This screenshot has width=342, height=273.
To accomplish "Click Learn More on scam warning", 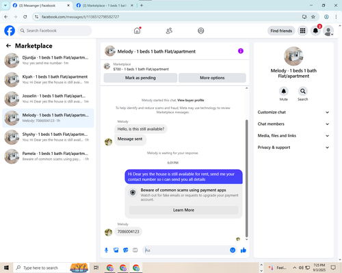I will click(x=184, y=210).
